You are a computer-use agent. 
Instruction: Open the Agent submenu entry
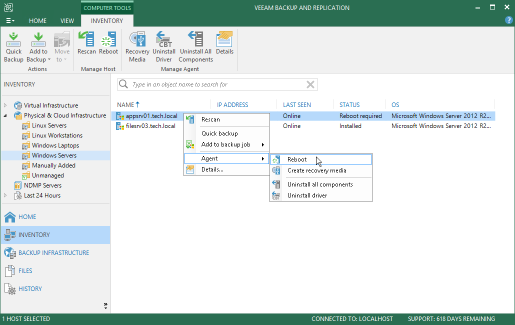[x=226, y=158]
